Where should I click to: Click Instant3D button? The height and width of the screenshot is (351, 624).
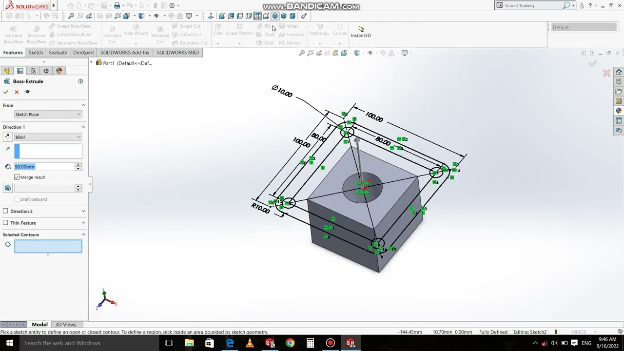click(361, 32)
